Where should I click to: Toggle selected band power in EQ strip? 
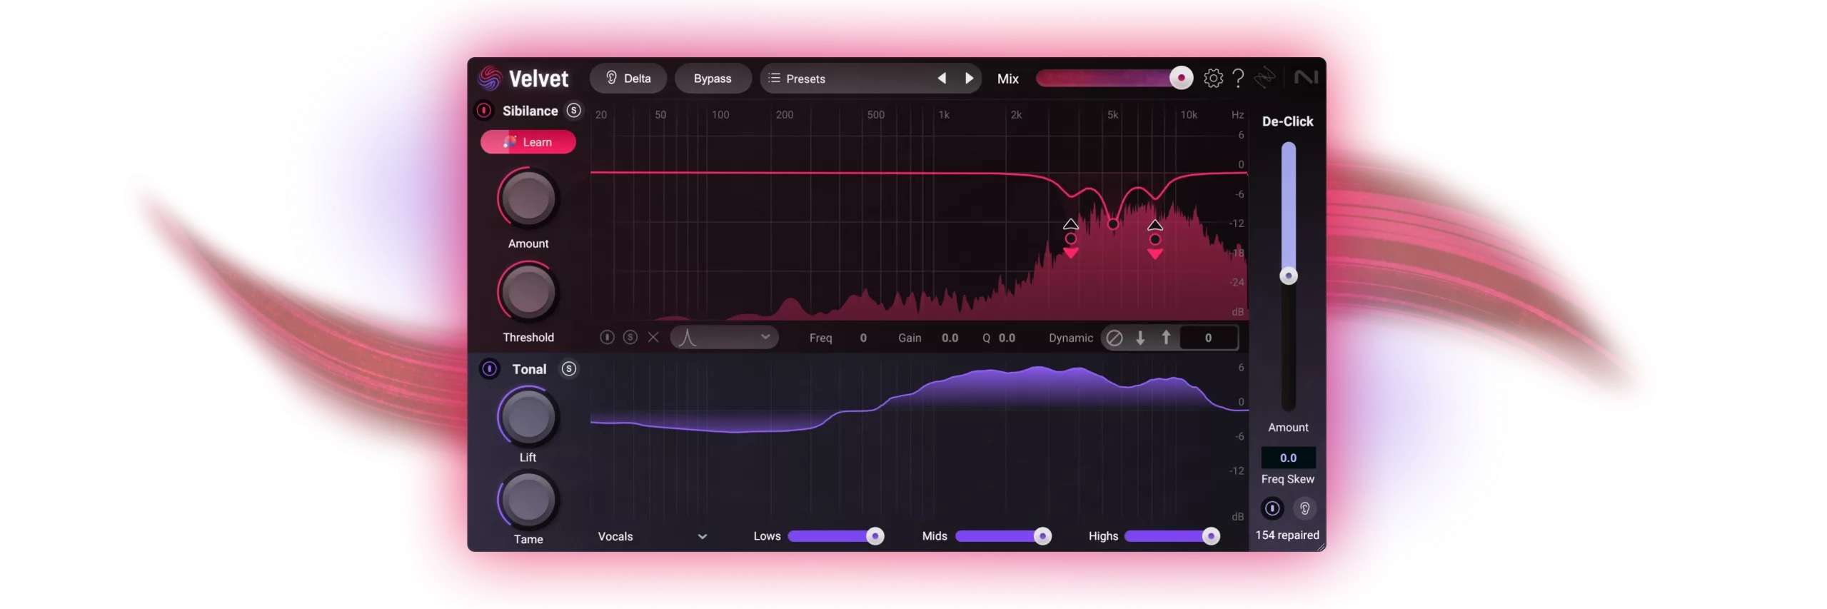pyautogui.click(x=606, y=337)
